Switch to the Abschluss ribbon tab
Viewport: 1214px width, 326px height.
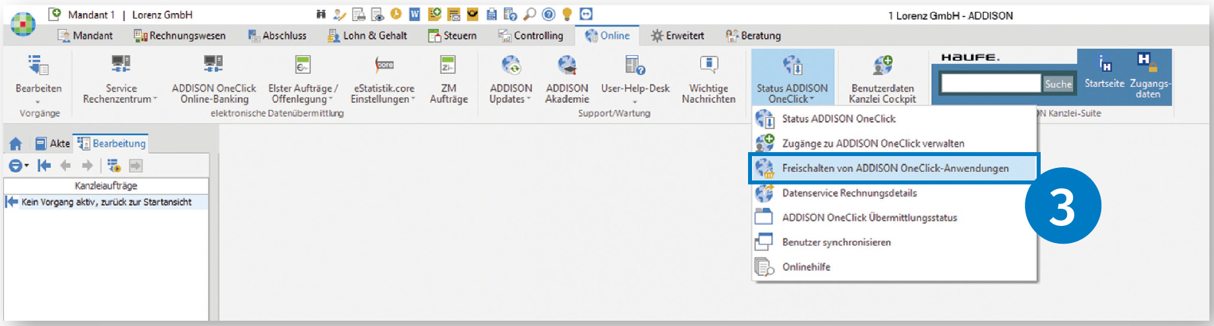[277, 36]
